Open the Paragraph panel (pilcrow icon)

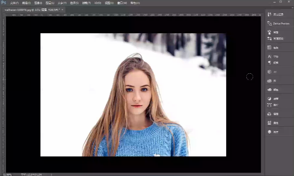tap(269, 63)
